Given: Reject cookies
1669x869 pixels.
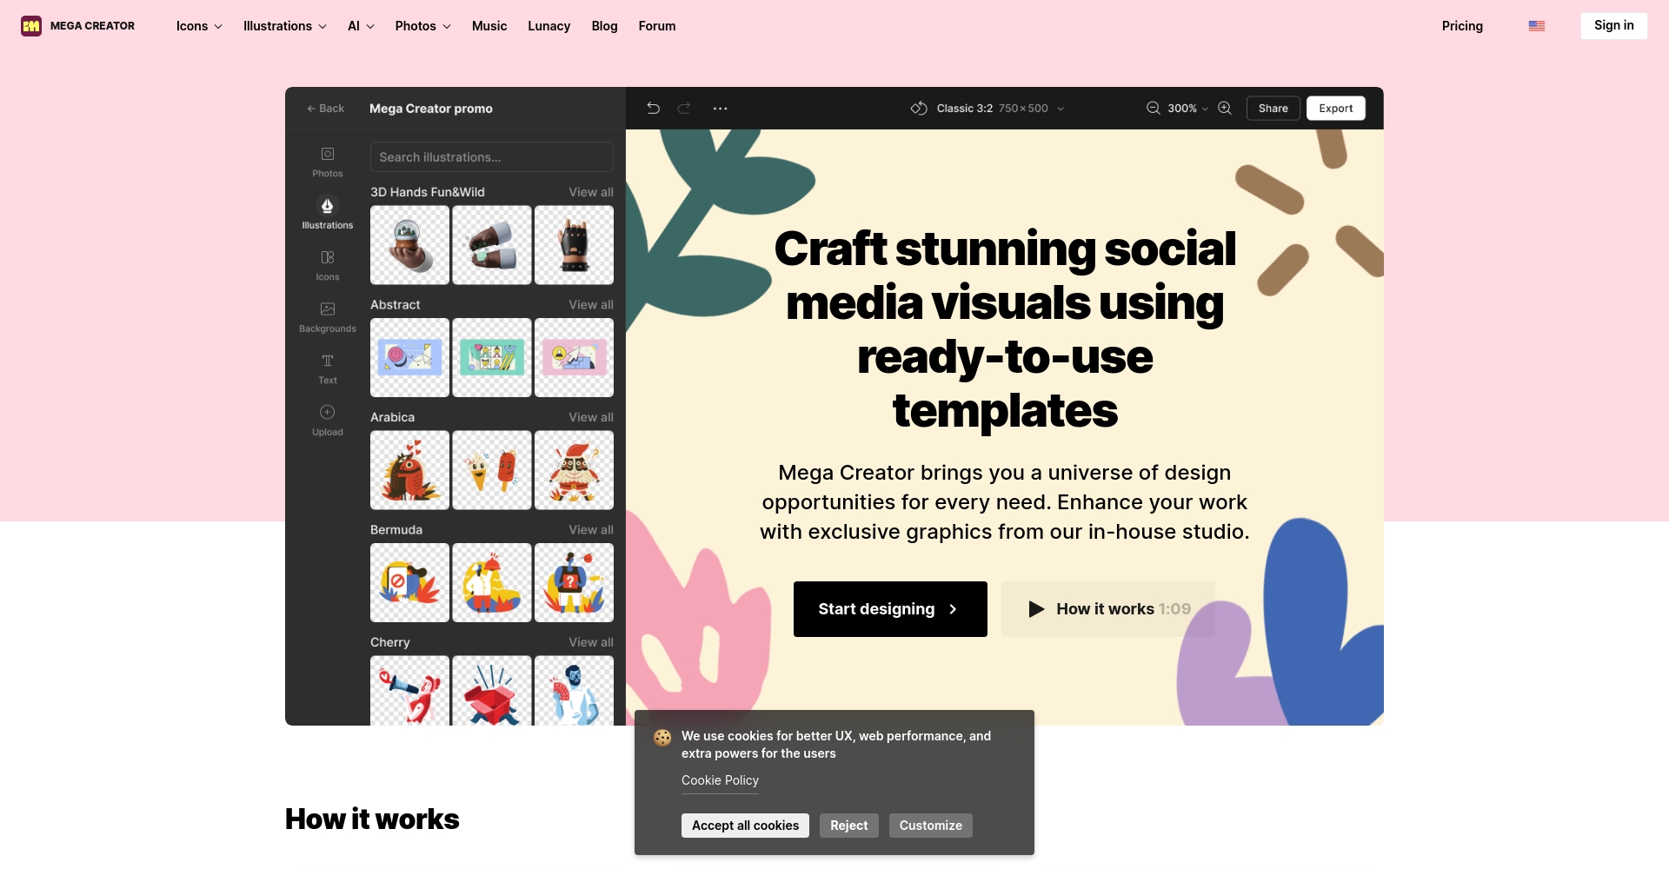Looking at the screenshot, I should pos(849,826).
